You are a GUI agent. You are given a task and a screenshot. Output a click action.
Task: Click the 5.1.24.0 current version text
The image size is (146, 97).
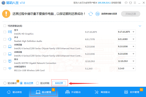click(x=89, y=69)
